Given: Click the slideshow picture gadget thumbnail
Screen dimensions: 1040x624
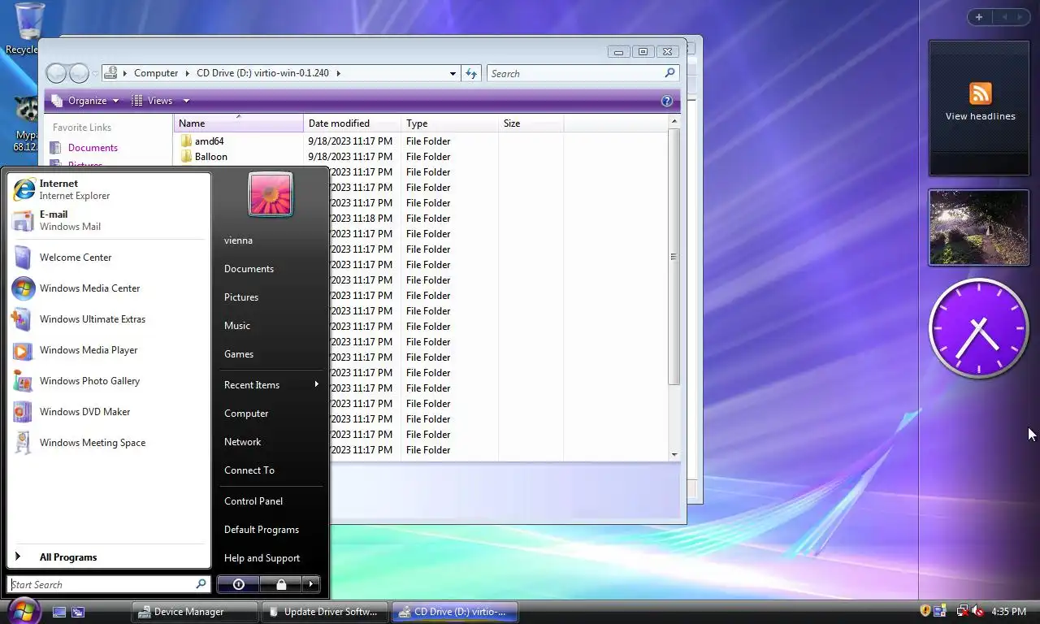Looking at the screenshot, I should coord(979,227).
